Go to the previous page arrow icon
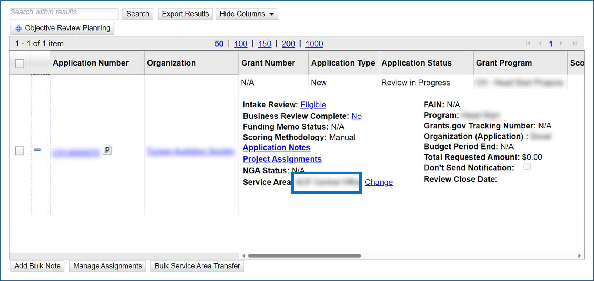The height and width of the screenshot is (281, 594). (x=540, y=44)
